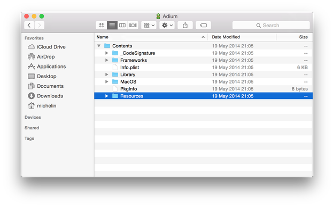
Task: Expand the Frameworks folder
Action: click(107, 60)
